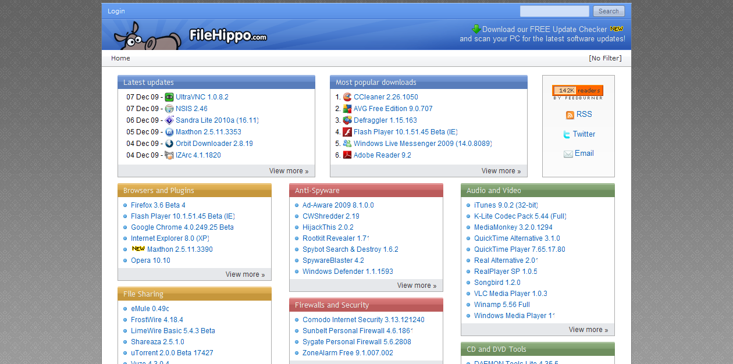733x364 pixels.
Task: Click the Windows Live Messenger icon
Action: [347, 144]
